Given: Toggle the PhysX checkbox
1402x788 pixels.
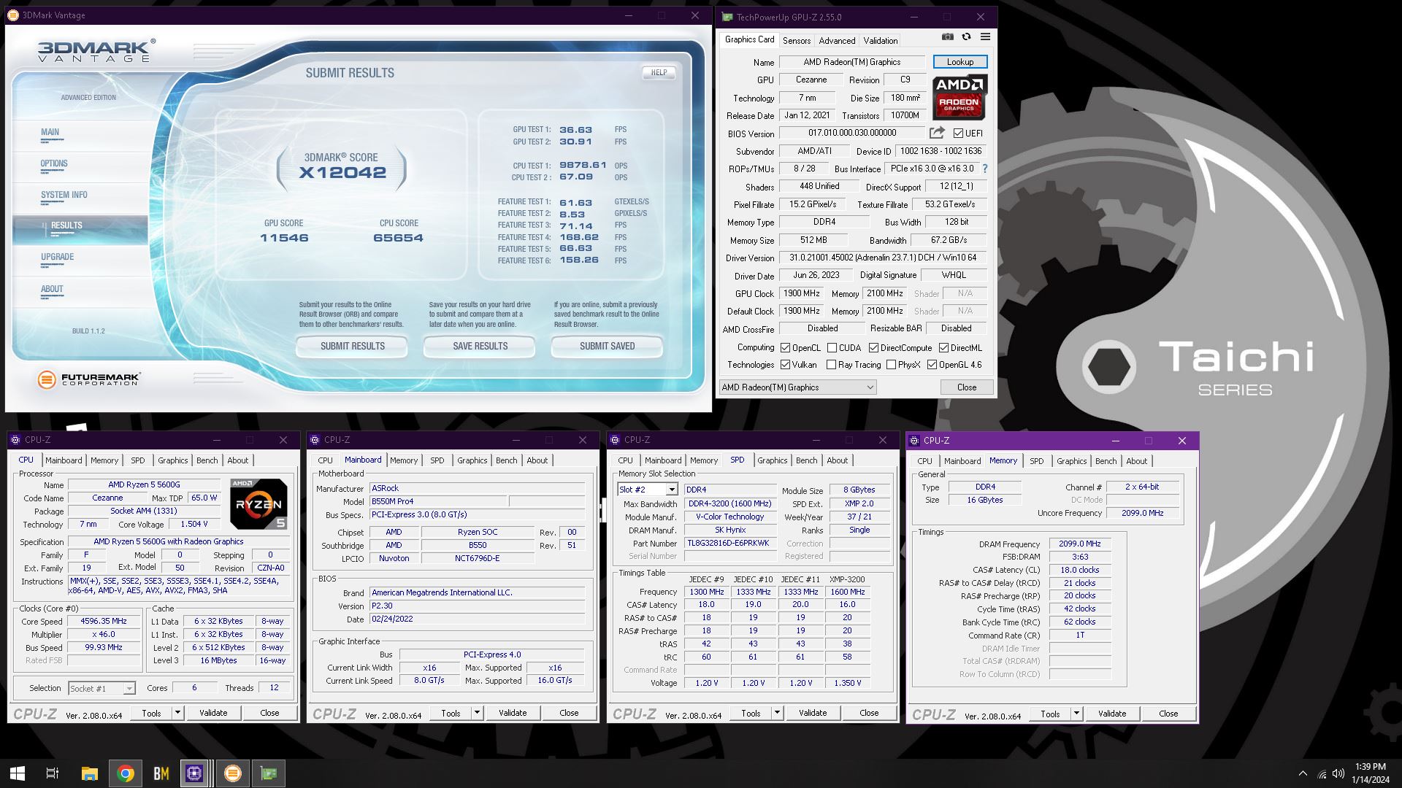Looking at the screenshot, I should (x=891, y=365).
